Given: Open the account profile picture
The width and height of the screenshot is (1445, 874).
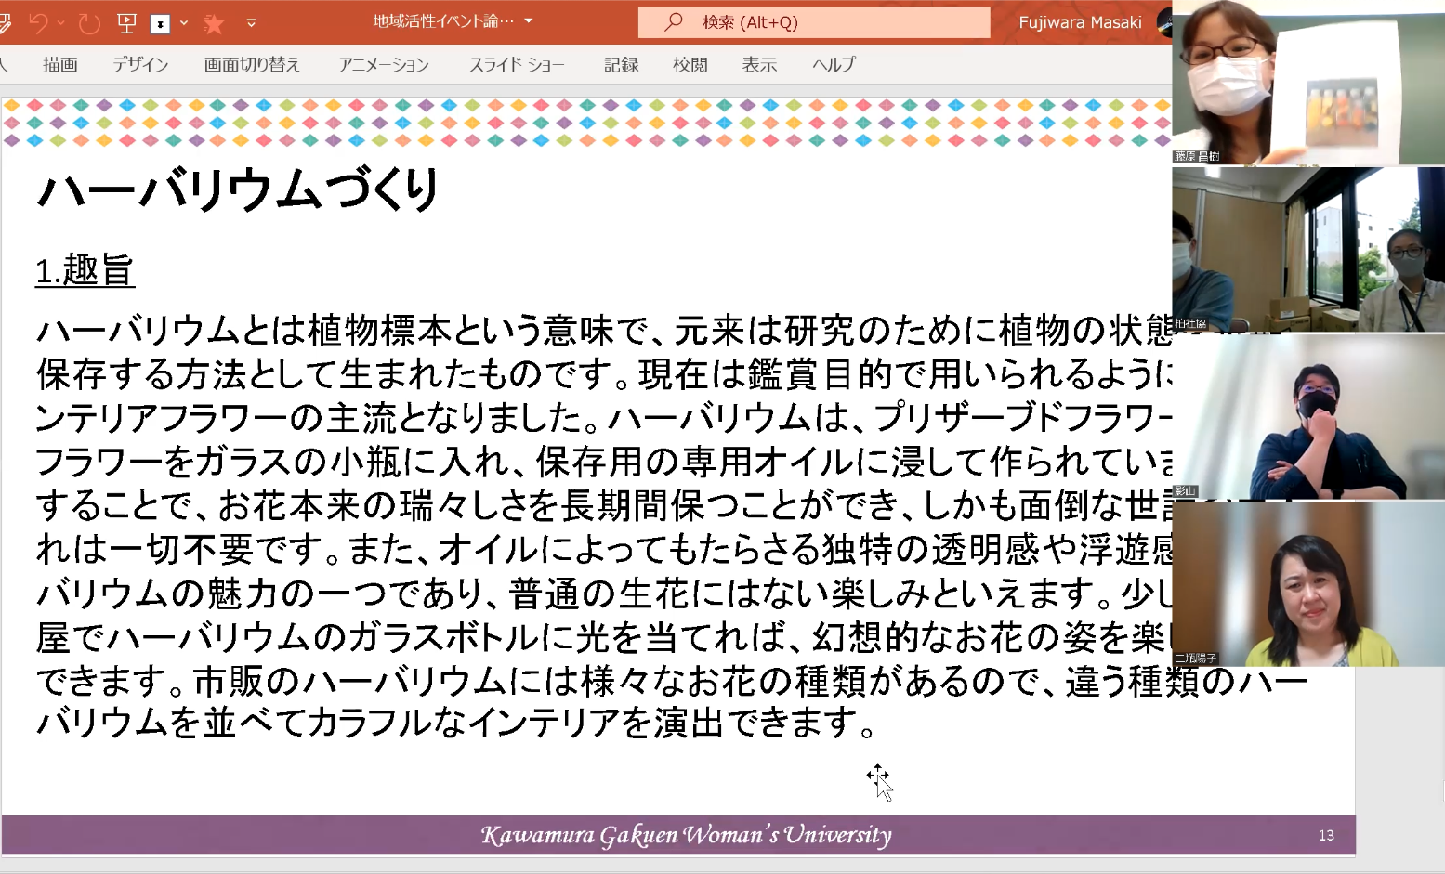Looking at the screenshot, I should click(x=1164, y=22).
